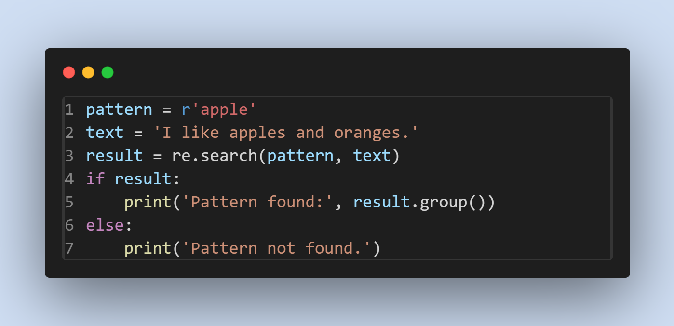Click the green maximize dot

tap(108, 72)
